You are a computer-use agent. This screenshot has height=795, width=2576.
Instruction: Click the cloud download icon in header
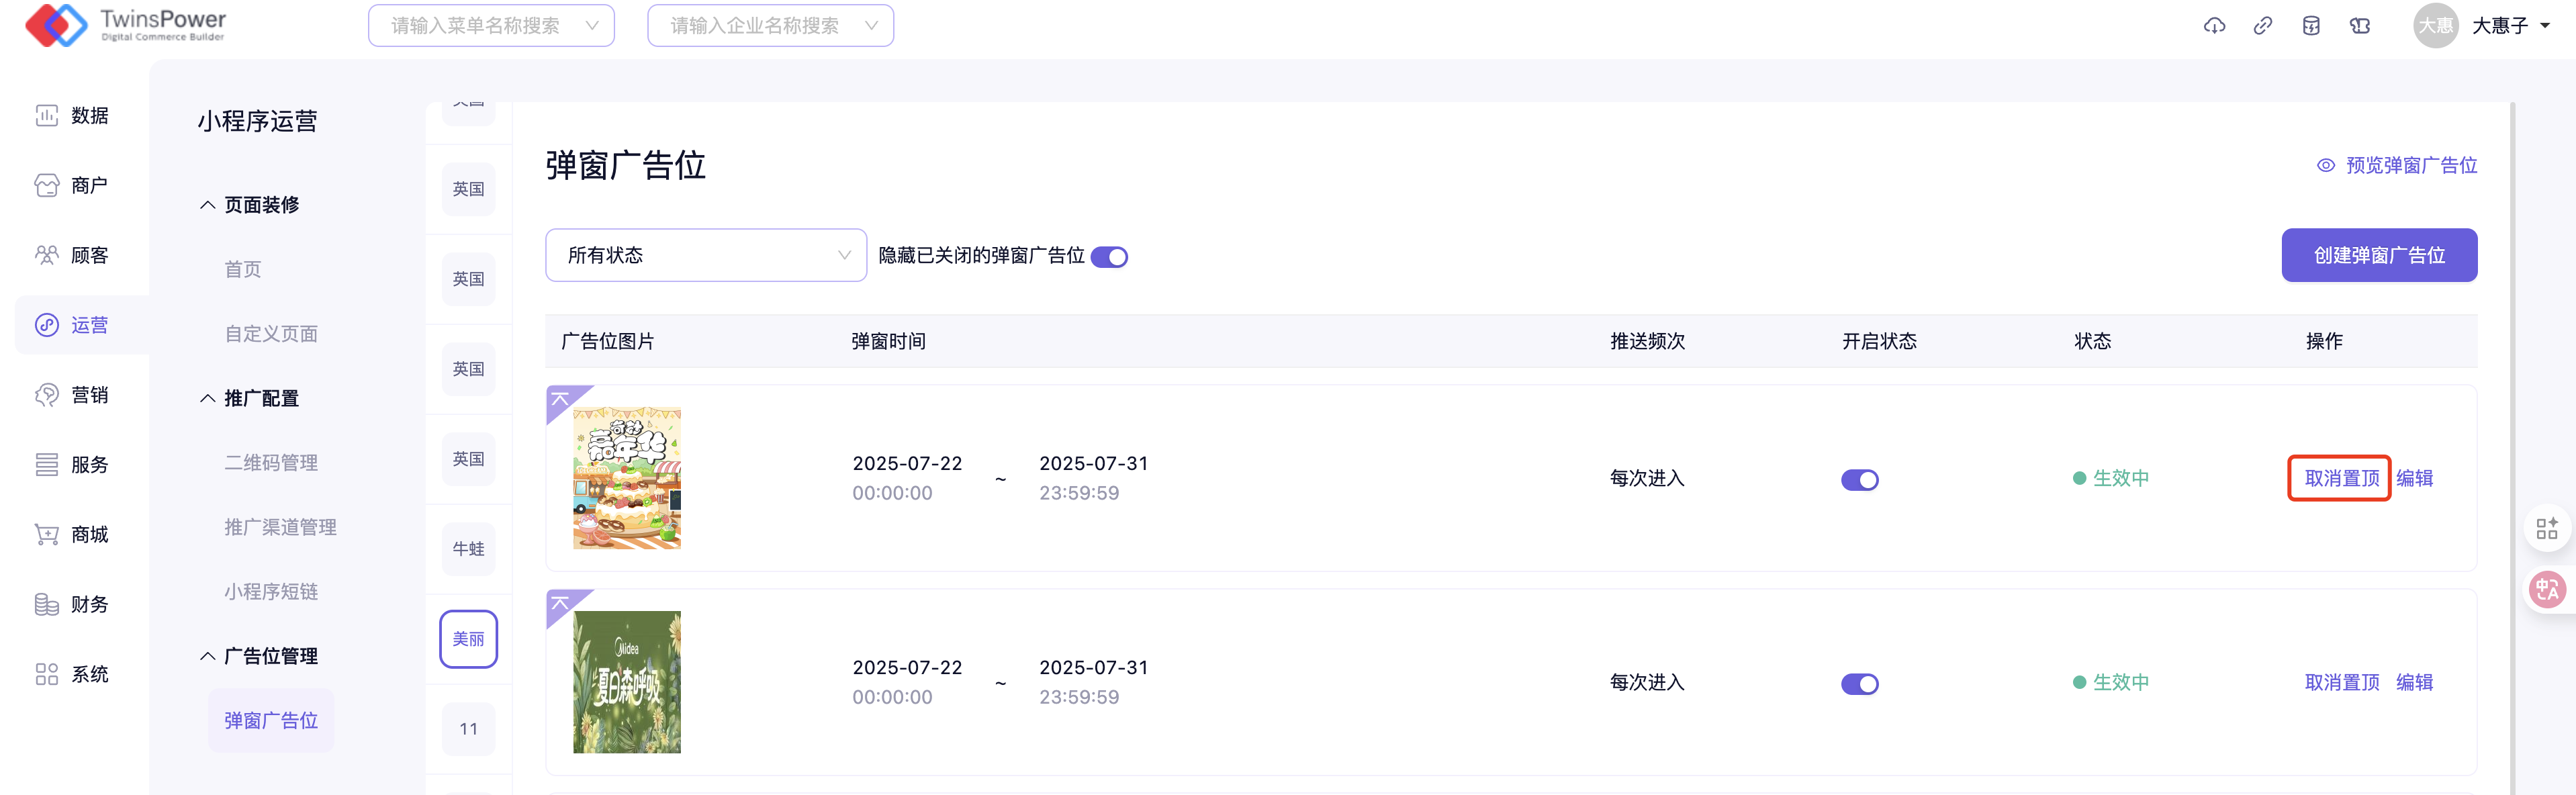[x=2214, y=26]
